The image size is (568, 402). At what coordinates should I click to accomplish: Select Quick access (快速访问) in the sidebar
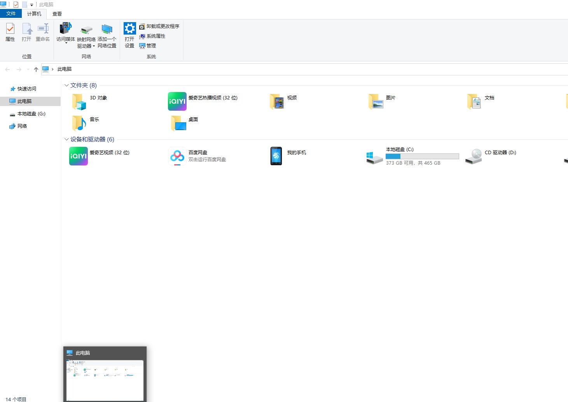pyautogui.click(x=26, y=89)
